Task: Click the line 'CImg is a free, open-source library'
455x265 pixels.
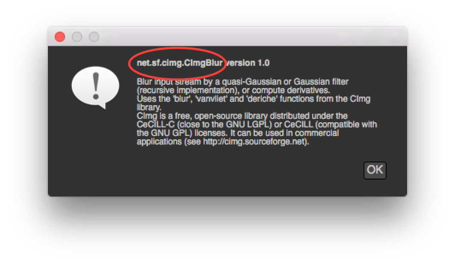Action: click(242, 116)
